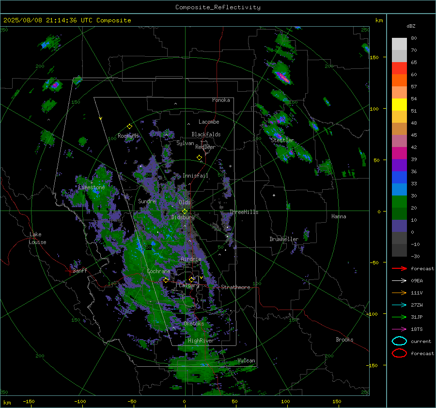The height and width of the screenshot is (408, 436).
Task: Click the -100 tick on the right axis
Action: pyautogui.click(x=372, y=314)
